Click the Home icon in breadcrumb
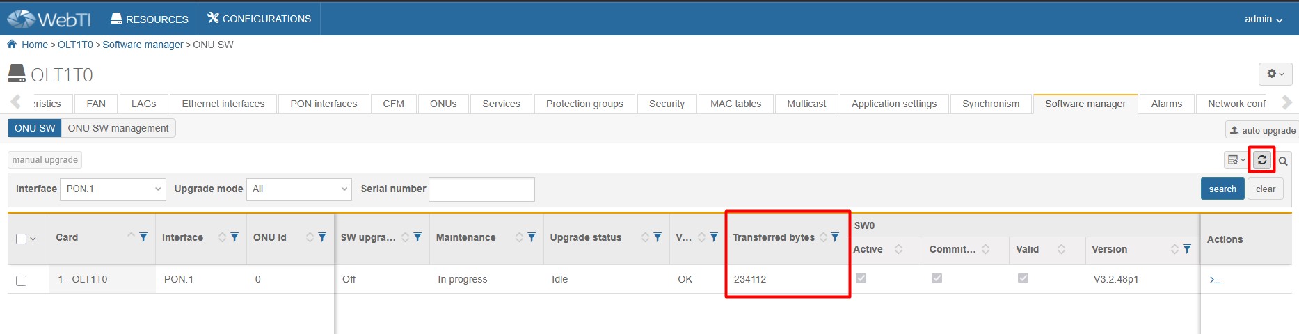 tap(12, 45)
